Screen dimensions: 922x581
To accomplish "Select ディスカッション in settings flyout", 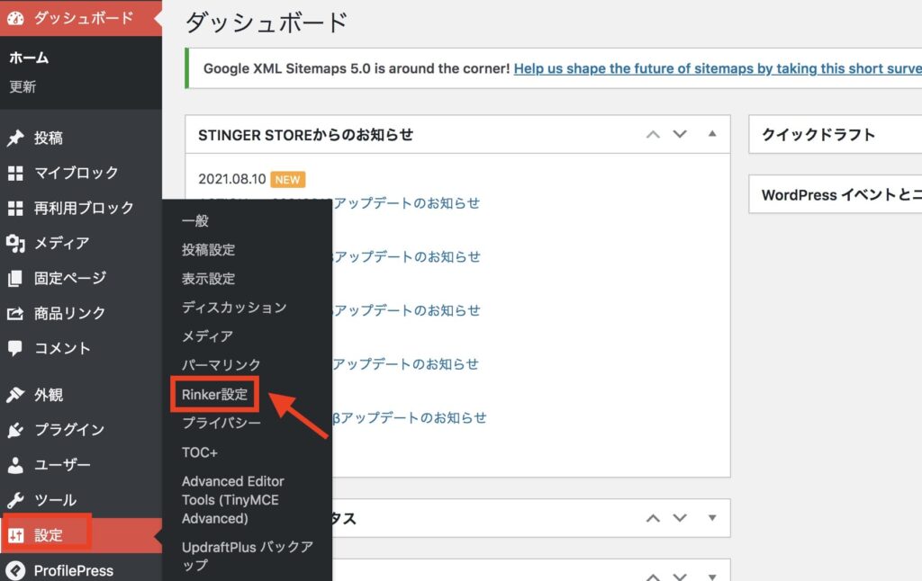I will pos(234,308).
